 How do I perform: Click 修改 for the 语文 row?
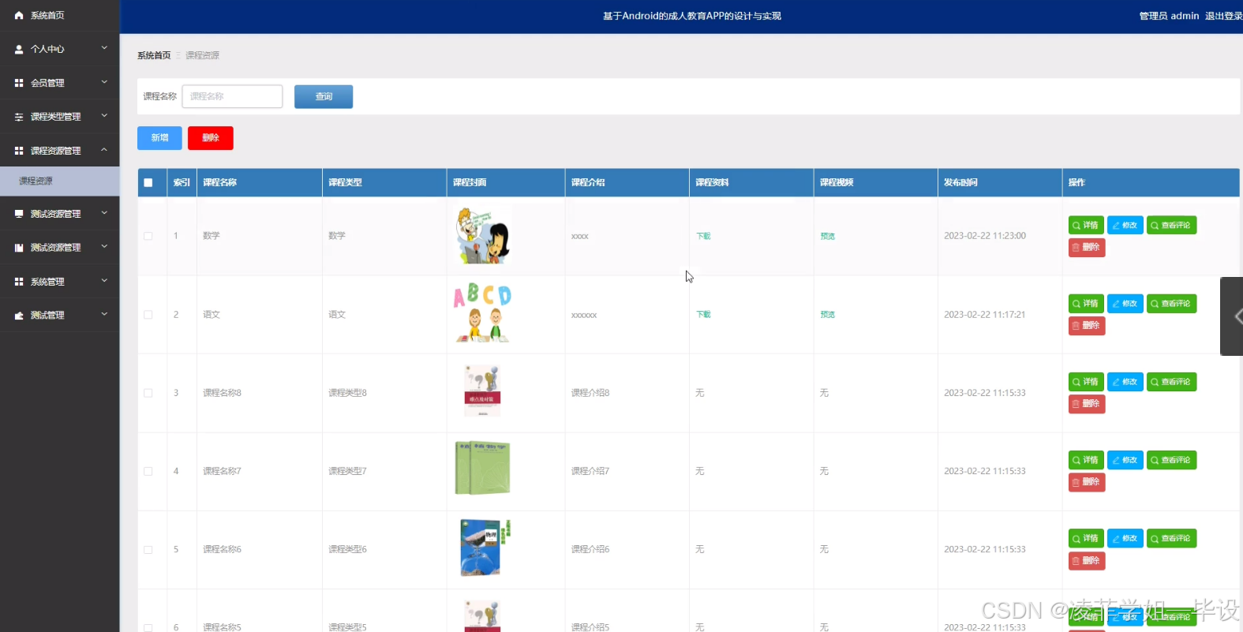[x=1125, y=304]
